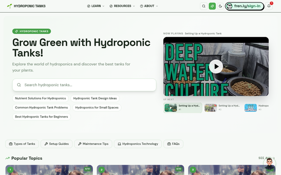
Task: Click the Popular Topics heading
Action: [x=27, y=158]
